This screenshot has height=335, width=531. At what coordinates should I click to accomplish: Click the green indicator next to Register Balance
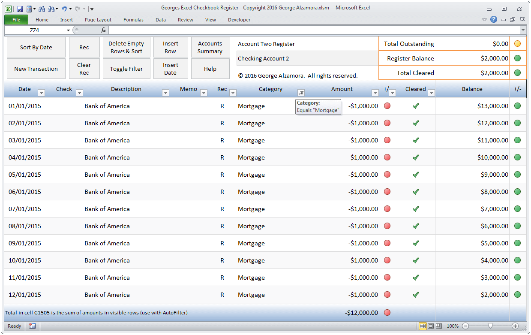[x=517, y=58]
